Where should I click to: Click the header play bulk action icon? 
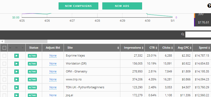pos(10,48)
